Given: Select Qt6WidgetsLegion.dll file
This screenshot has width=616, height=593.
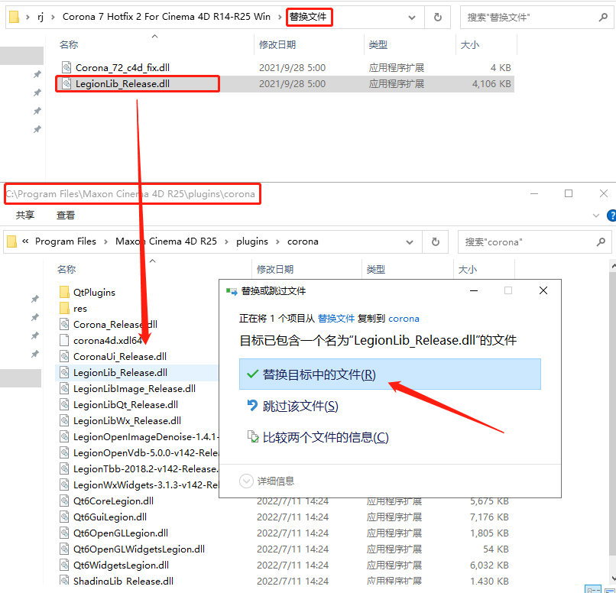Looking at the screenshot, I should coord(121,565).
